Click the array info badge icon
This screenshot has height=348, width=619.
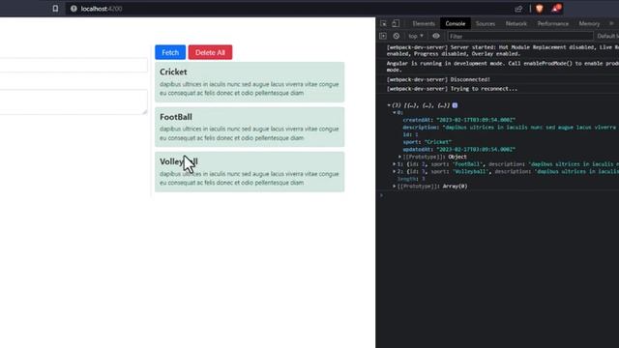[455, 105]
